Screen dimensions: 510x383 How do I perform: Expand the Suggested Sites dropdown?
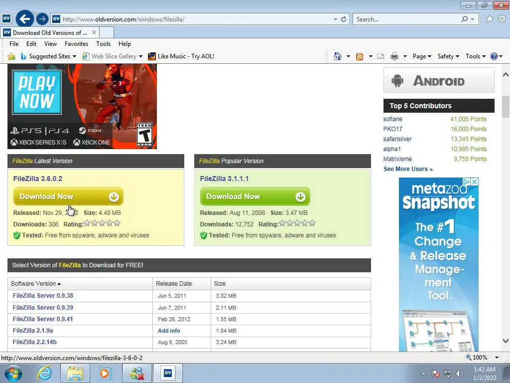click(x=74, y=56)
